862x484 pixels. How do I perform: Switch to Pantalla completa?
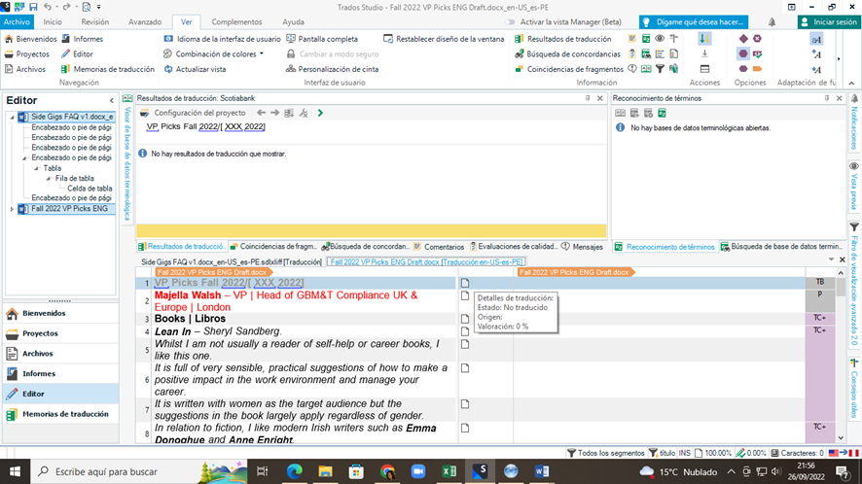point(322,39)
